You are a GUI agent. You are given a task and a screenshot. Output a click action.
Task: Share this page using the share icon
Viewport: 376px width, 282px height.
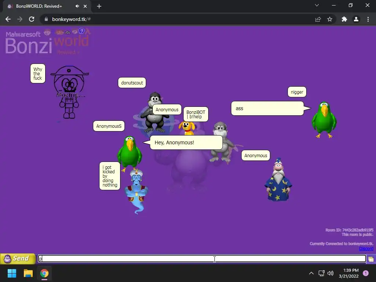click(x=318, y=19)
